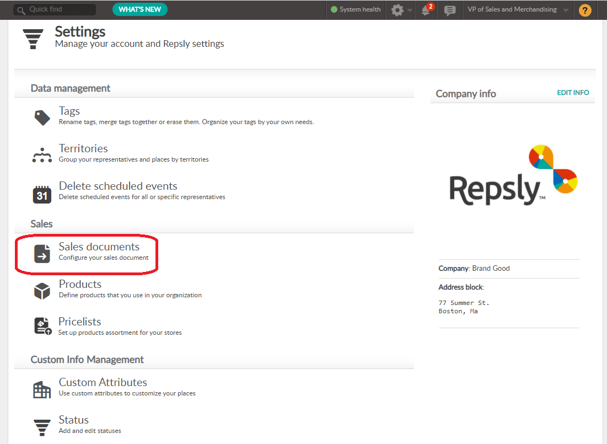Click the Products box icon

click(x=42, y=291)
